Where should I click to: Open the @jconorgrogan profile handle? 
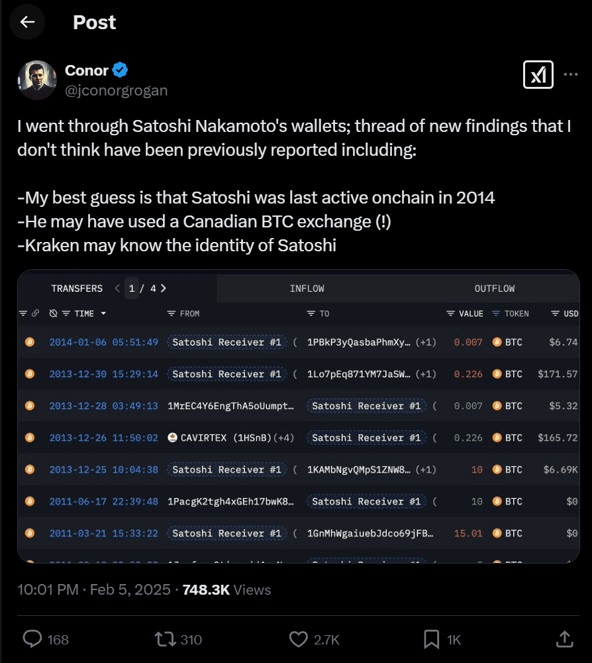pyautogui.click(x=116, y=91)
